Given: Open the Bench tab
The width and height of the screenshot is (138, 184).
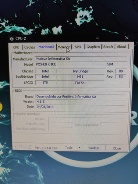Looking at the screenshot, I should coord(108,47).
